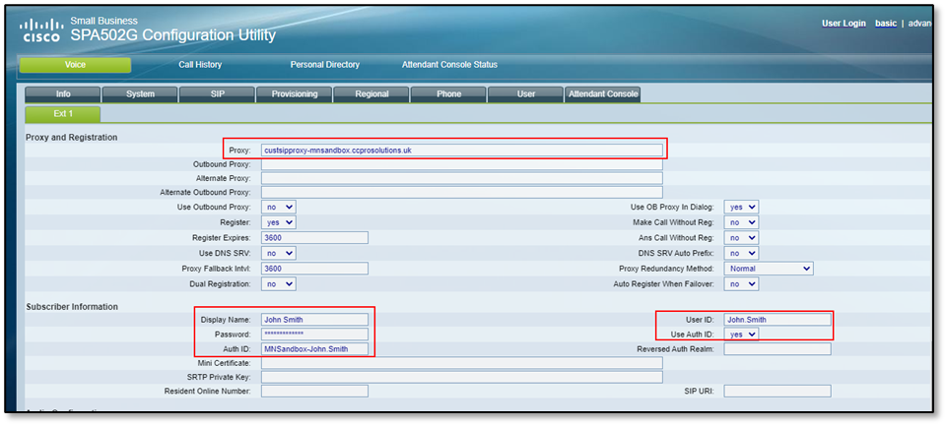This screenshot has width=947, height=426.
Task: Click the Register Expires field
Action: (314, 238)
